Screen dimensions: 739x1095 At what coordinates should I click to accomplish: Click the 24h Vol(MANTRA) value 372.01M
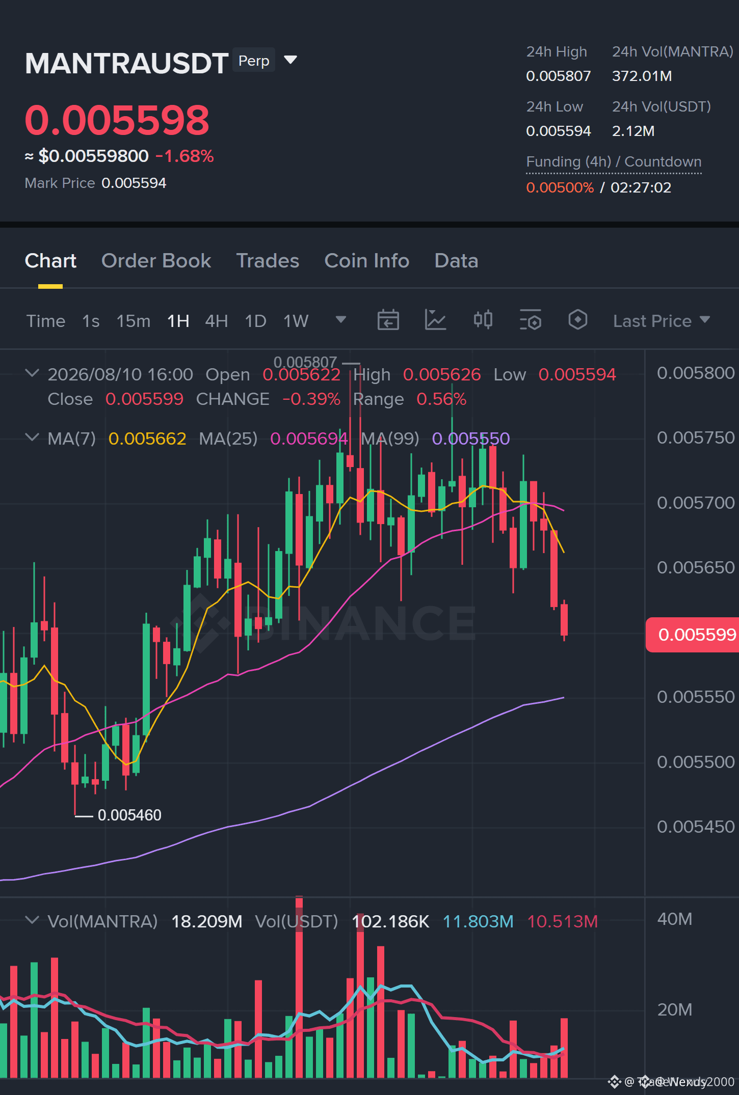642,76
